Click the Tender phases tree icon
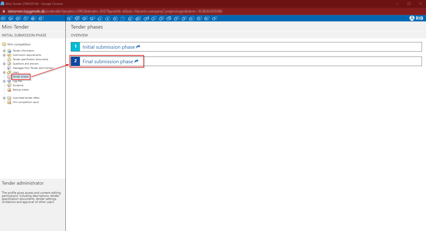The height and width of the screenshot is (231, 426). pyautogui.click(x=9, y=77)
